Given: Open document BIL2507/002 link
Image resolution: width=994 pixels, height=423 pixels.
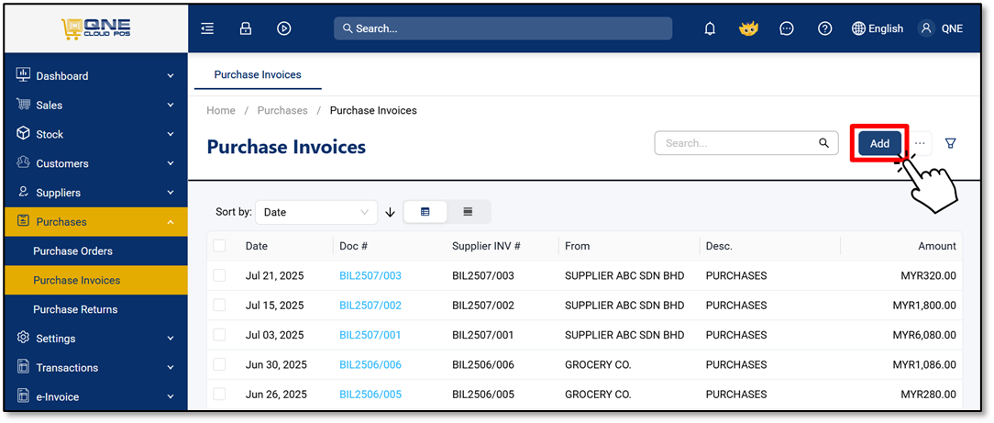Looking at the screenshot, I should click(x=370, y=306).
